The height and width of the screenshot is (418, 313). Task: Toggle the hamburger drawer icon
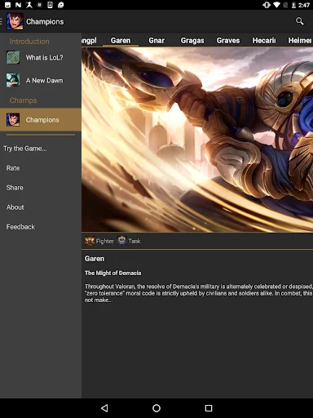tap(2, 21)
